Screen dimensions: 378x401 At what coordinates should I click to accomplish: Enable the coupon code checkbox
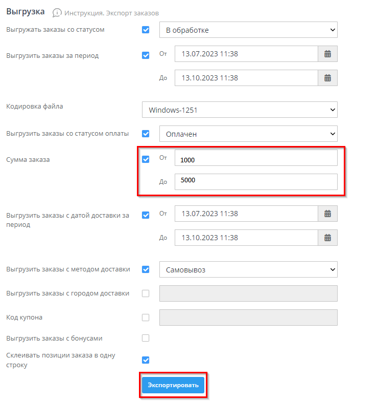tap(146, 318)
